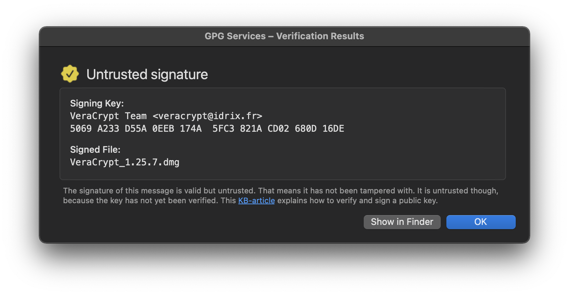Select fingerprint block starting with 5FC3 821A
Viewport: 569px width, 295px height.
coord(278,129)
